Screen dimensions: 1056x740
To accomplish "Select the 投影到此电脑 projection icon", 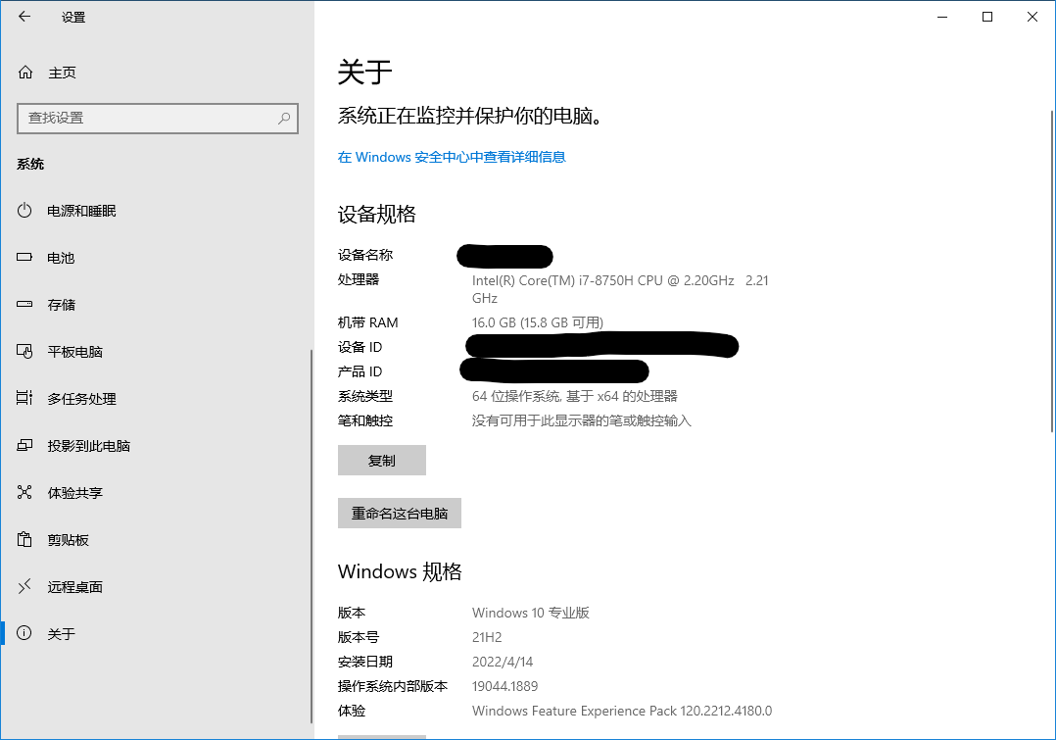I will [x=24, y=446].
